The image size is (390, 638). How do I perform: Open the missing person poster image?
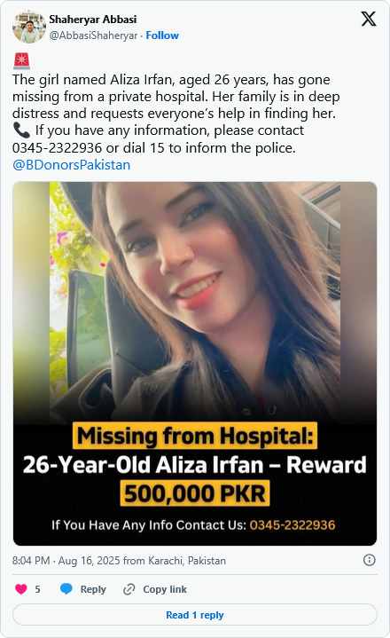click(x=195, y=363)
